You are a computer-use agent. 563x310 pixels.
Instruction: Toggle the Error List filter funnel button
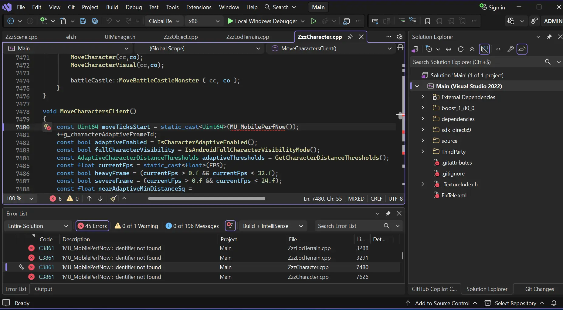(230, 226)
